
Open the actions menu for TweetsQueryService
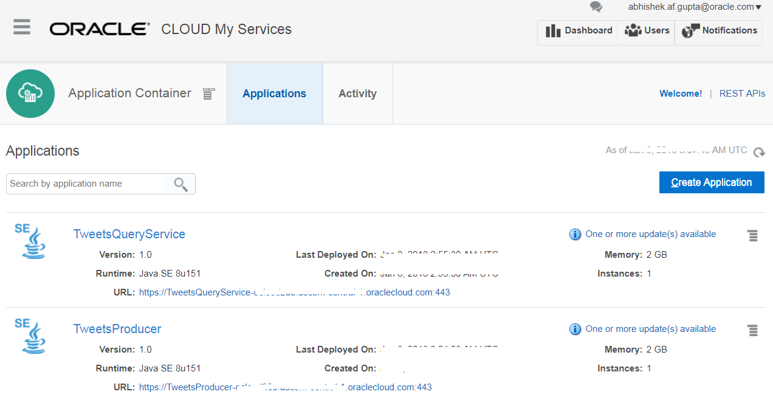[x=752, y=235]
